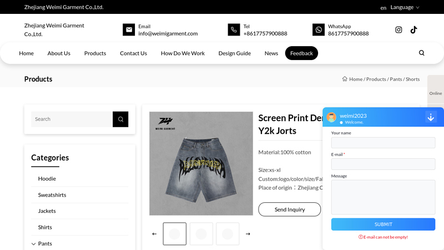Click the Send Inquiry button
The width and height of the screenshot is (444, 250).
tap(289, 209)
